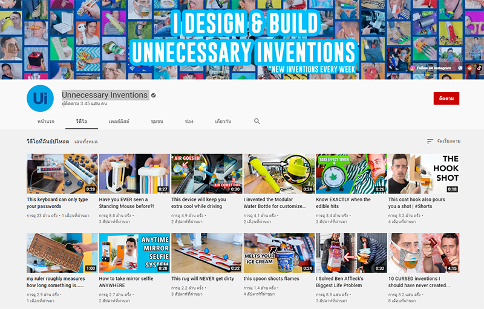Switch to the เกี่ยวกับ tab
Screen dimensions: 484x309
223,122
